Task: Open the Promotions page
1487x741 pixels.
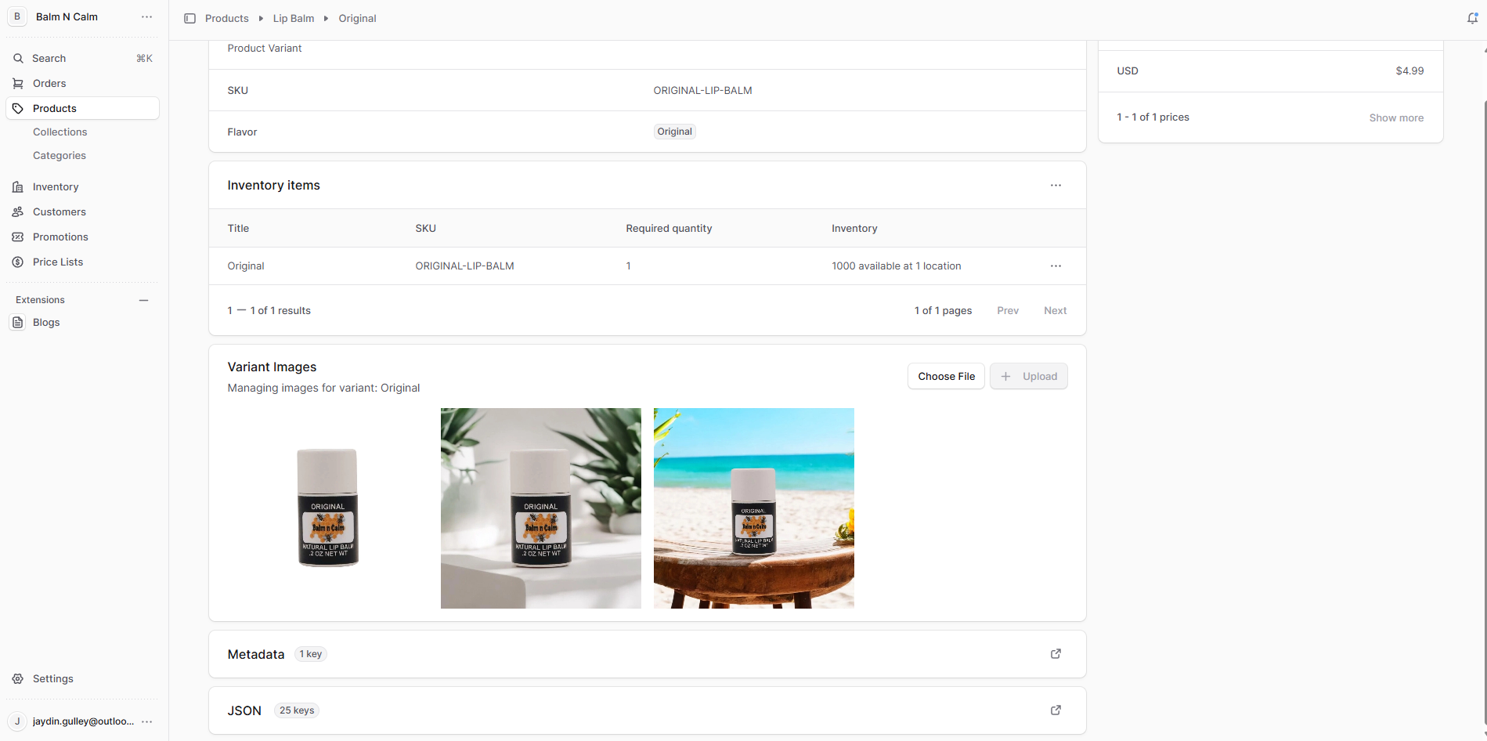Action: point(60,237)
